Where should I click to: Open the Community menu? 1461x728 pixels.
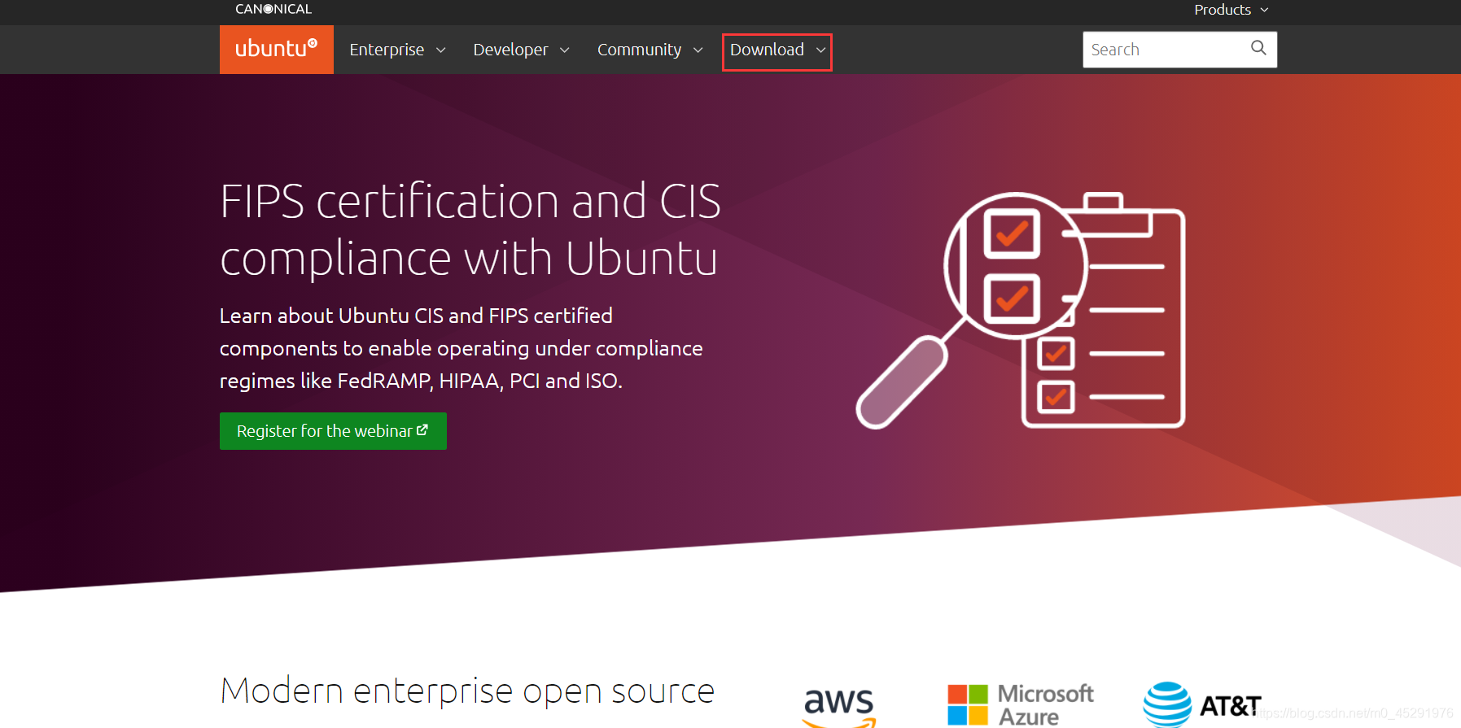(650, 50)
